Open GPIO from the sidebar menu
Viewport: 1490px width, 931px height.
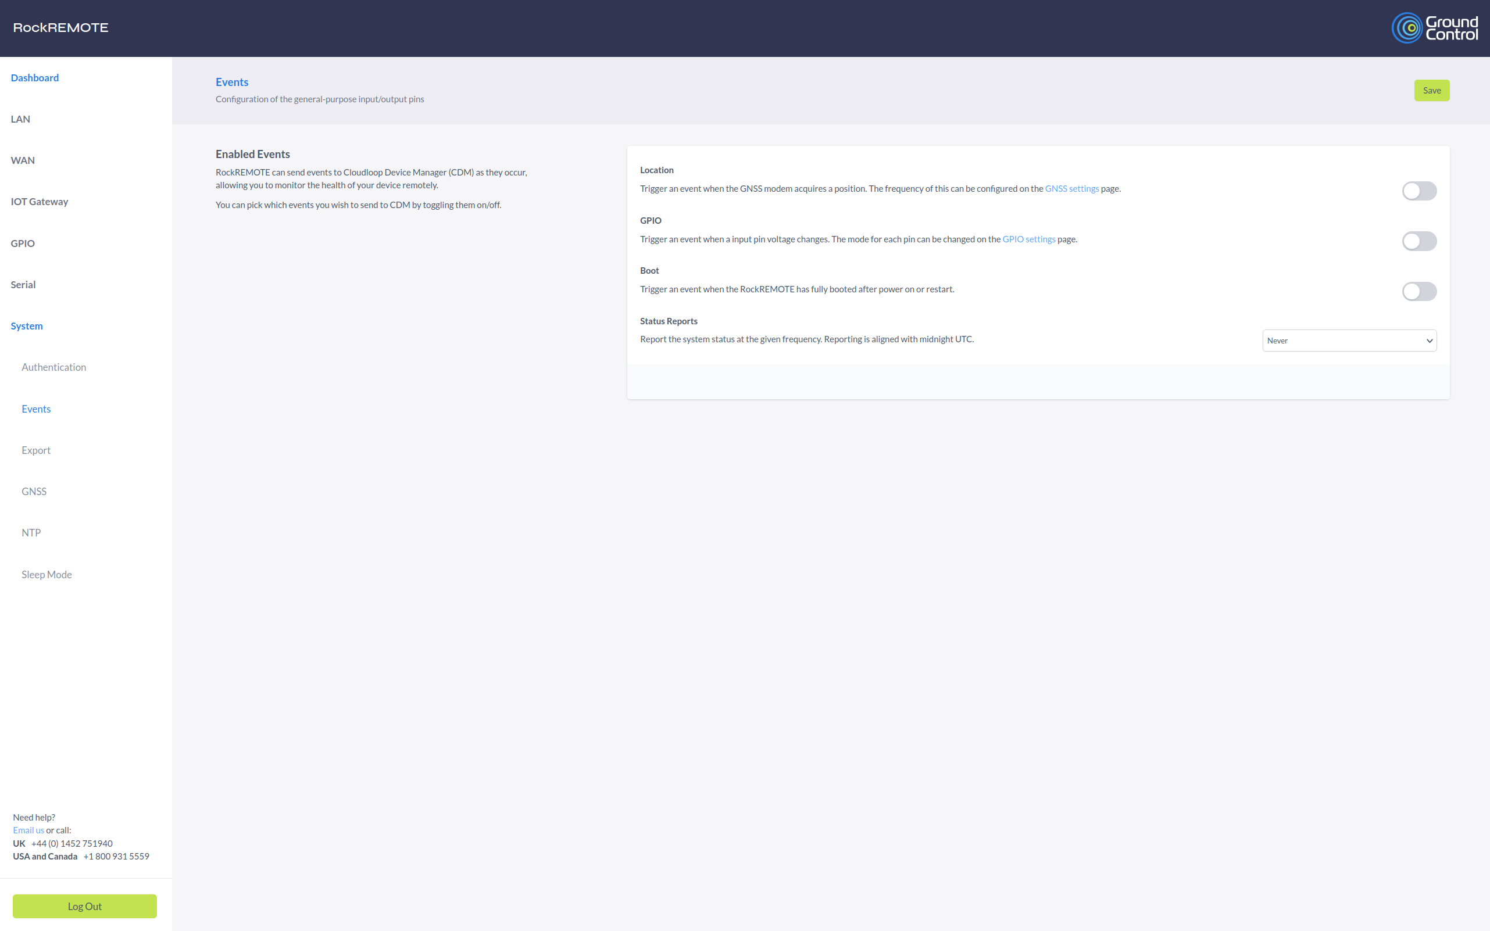(23, 244)
